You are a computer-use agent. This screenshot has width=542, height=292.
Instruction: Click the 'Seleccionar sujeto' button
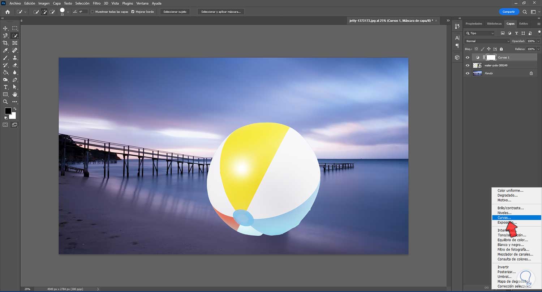coord(175,12)
